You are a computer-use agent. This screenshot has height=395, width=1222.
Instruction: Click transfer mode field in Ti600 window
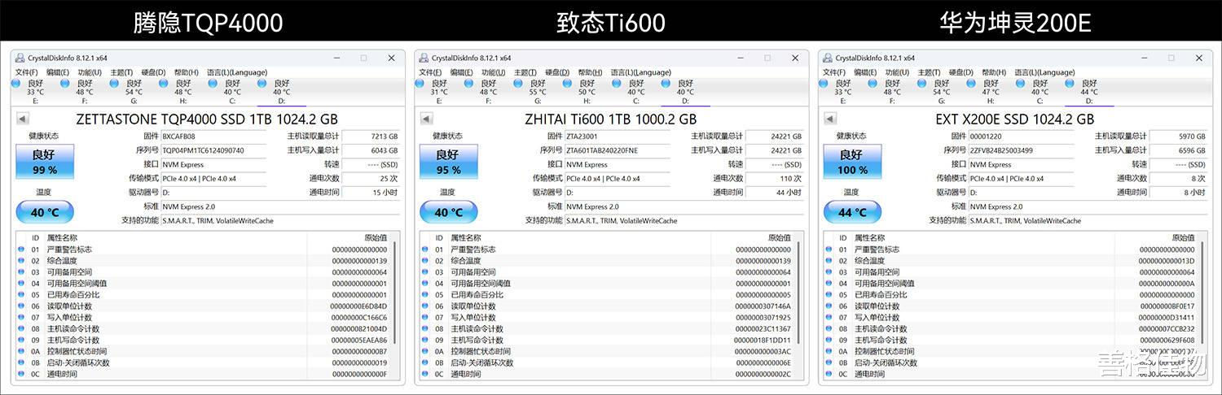[618, 178]
